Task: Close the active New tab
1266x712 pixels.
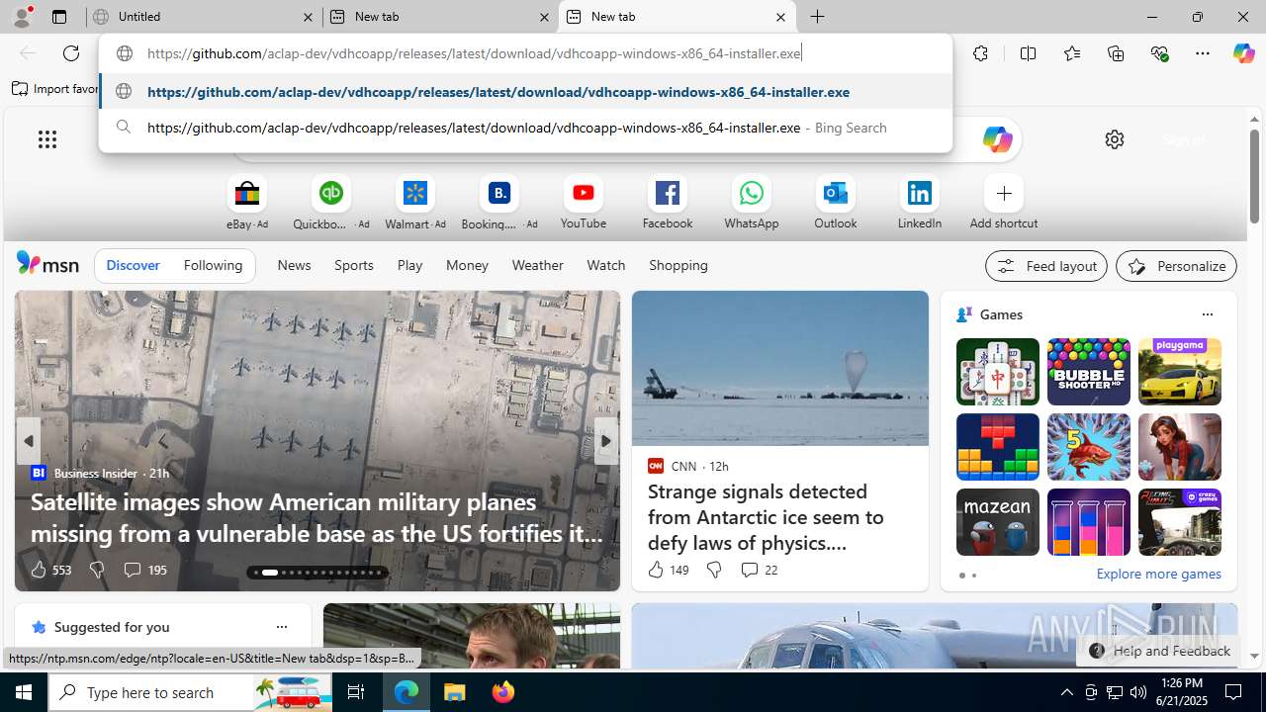Action: pyautogui.click(x=780, y=17)
